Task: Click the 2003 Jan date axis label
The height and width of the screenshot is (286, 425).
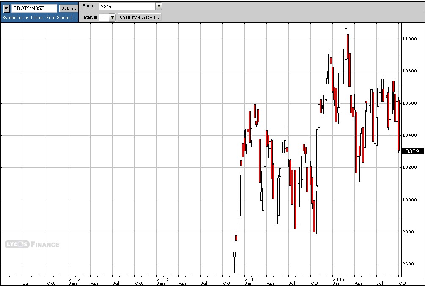Action: click(x=162, y=281)
